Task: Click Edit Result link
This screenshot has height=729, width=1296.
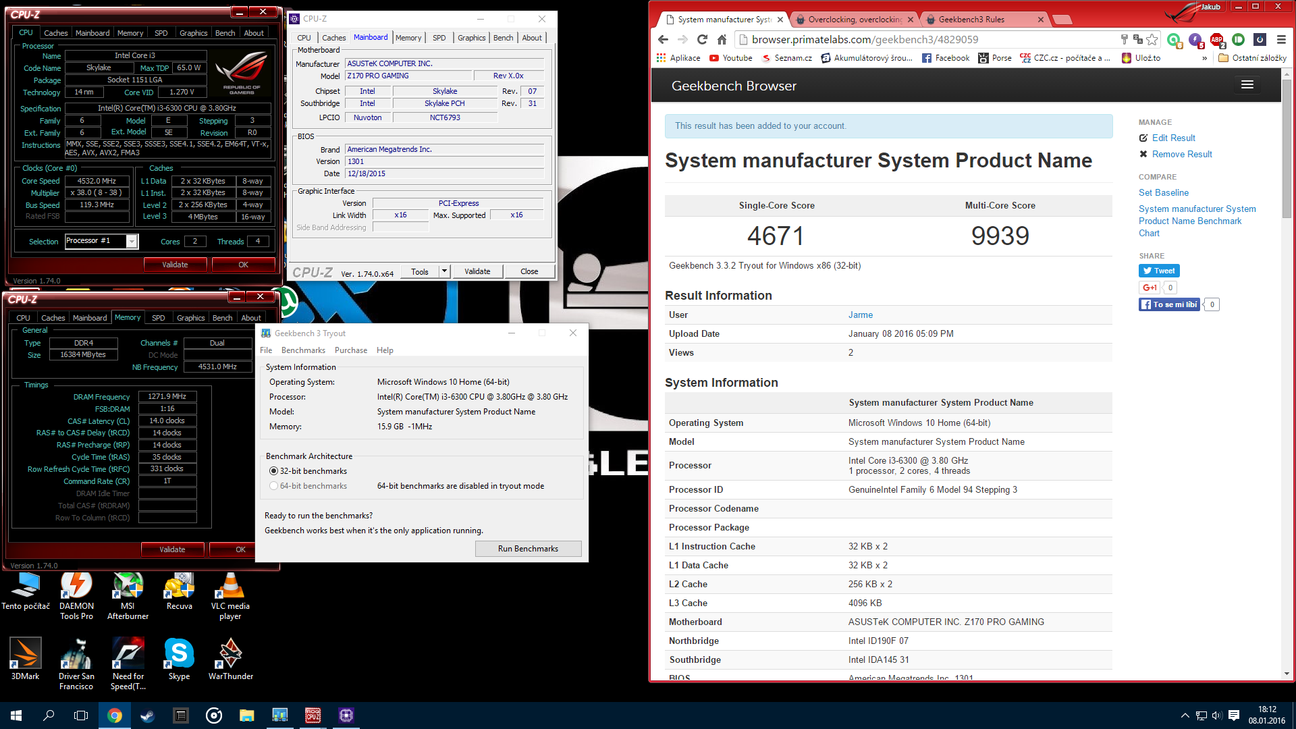Action: click(1173, 138)
